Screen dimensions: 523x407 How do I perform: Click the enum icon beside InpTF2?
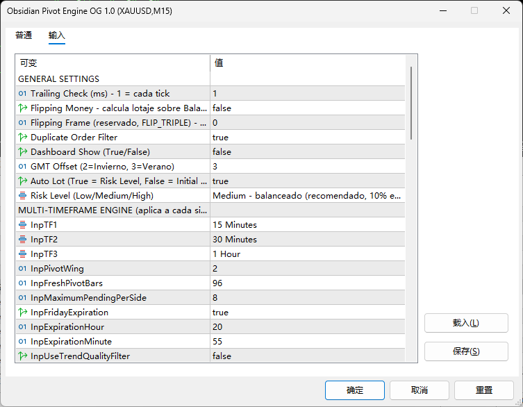pos(22,240)
